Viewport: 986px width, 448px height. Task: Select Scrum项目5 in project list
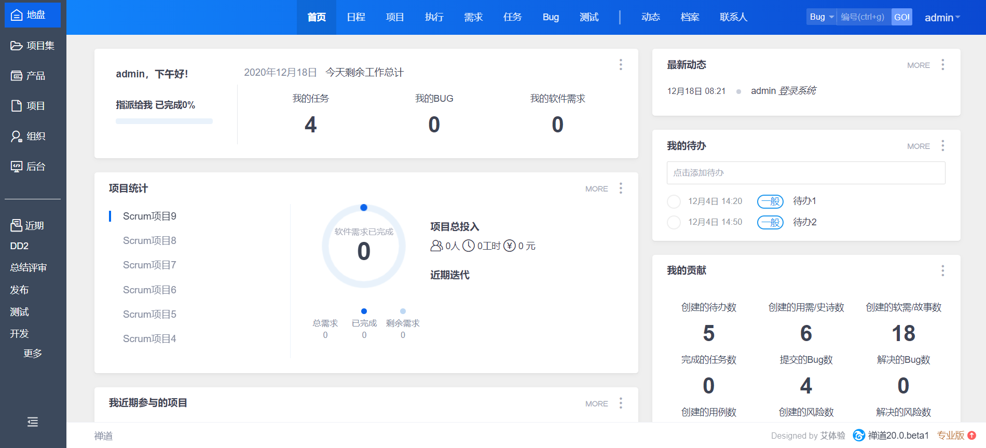click(149, 314)
